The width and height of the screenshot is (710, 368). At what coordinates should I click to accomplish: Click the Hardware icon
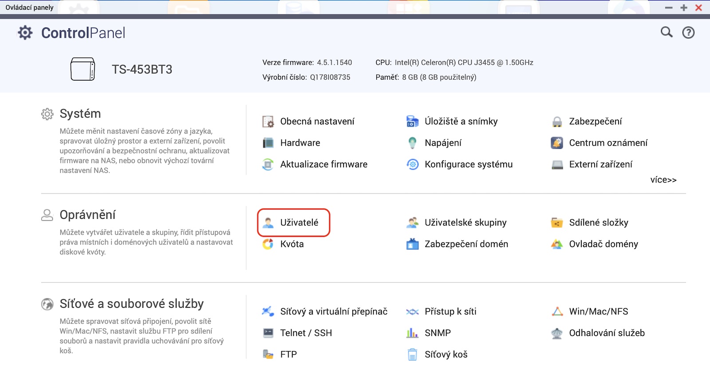click(268, 143)
